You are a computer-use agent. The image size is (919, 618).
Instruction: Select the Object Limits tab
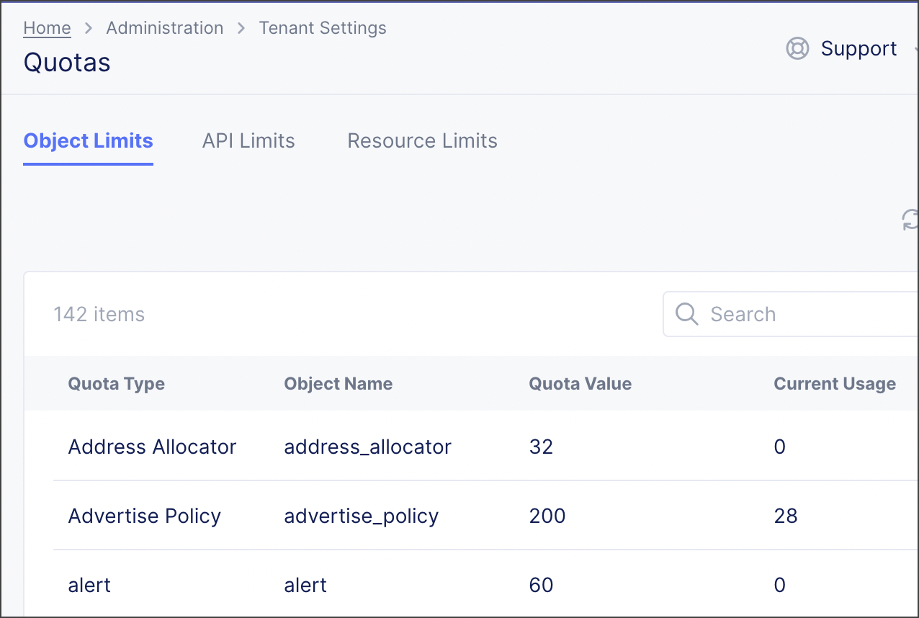[87, 140]
